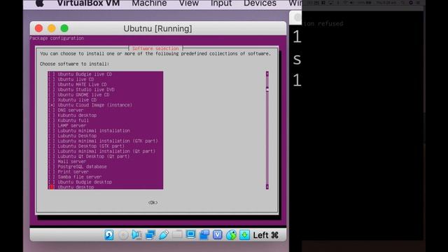Check the Ubuntu Studio live DVD box
The image size is (448, 252).
tap(52, 90)
